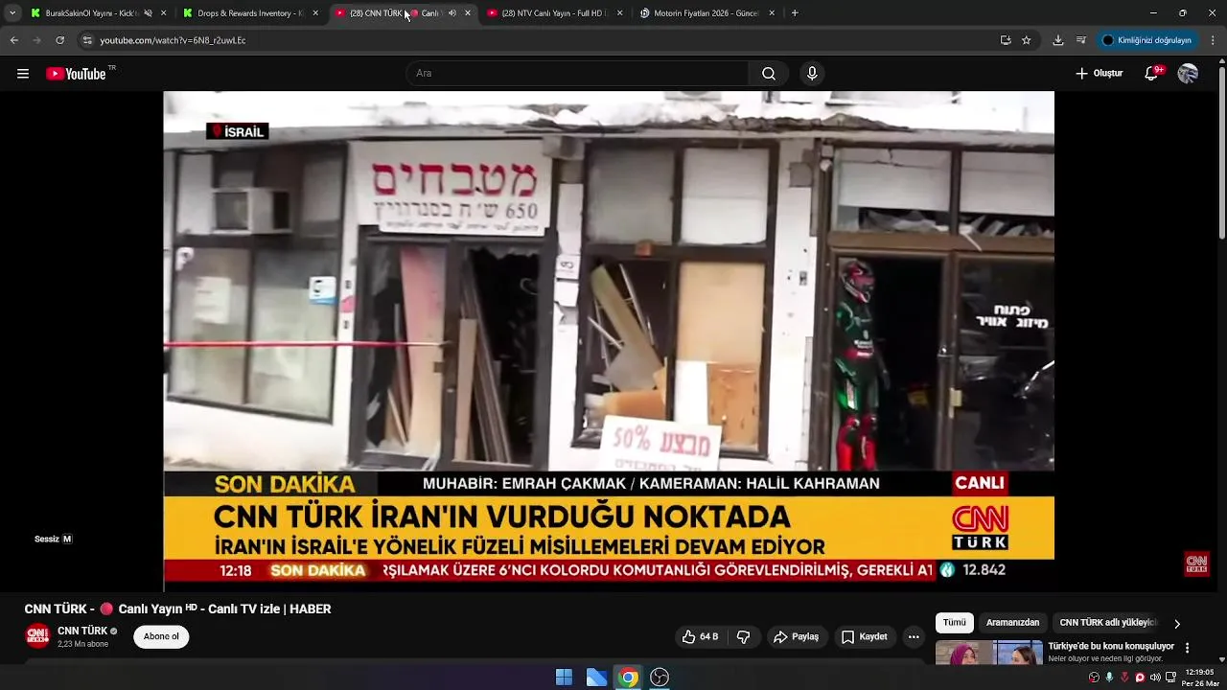Image resolution: width=1227 pixels, height=690 pixels.
Task: Open the taskbar clock 12:19:05
Action: pyautogui.click(x=1199, y=678)
